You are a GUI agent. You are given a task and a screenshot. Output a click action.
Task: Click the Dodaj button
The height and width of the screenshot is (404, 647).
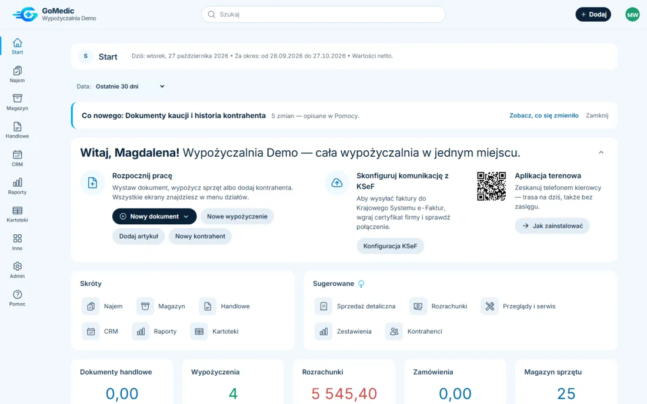coord(593,15)
